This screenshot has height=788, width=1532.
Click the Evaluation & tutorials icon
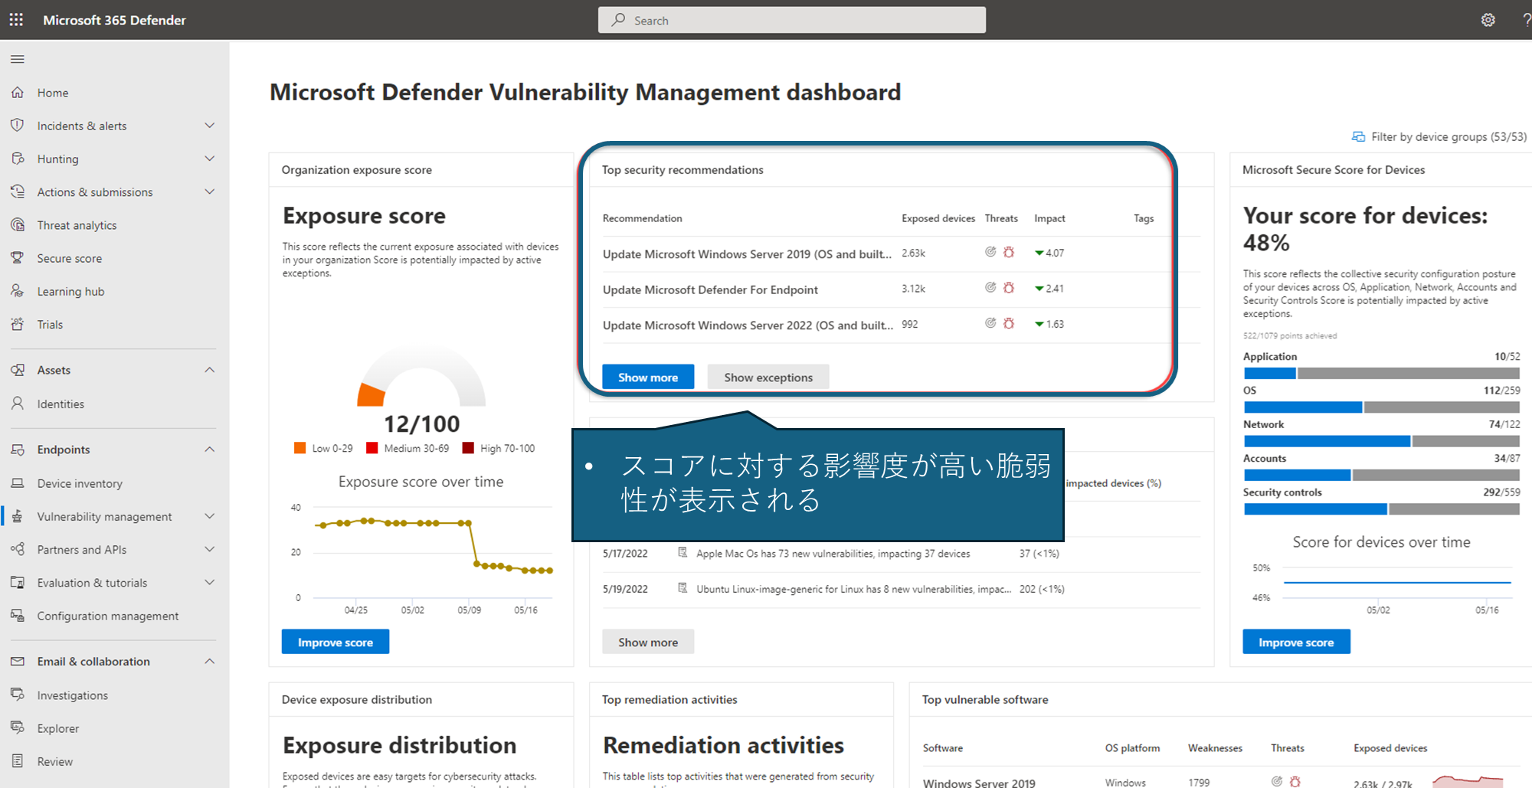pos(18,582)
